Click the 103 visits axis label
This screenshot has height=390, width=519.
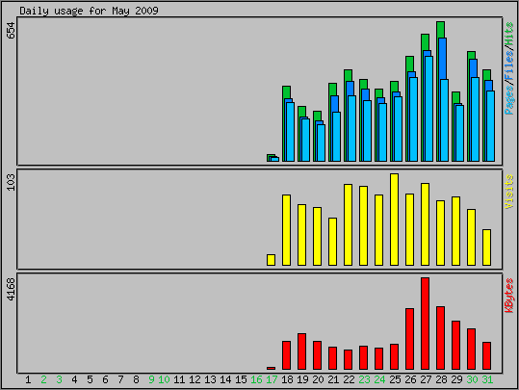tap(11, 182)
